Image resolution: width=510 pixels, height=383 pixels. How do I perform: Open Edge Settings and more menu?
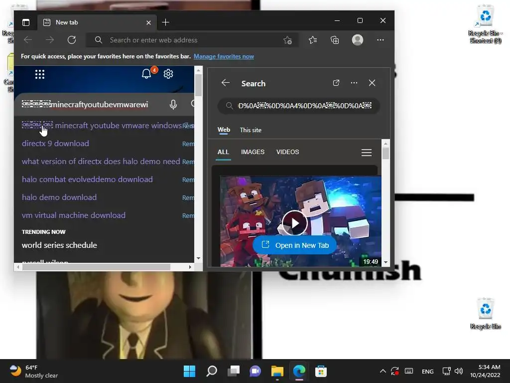pyautogui.click(x=380, y=40)
